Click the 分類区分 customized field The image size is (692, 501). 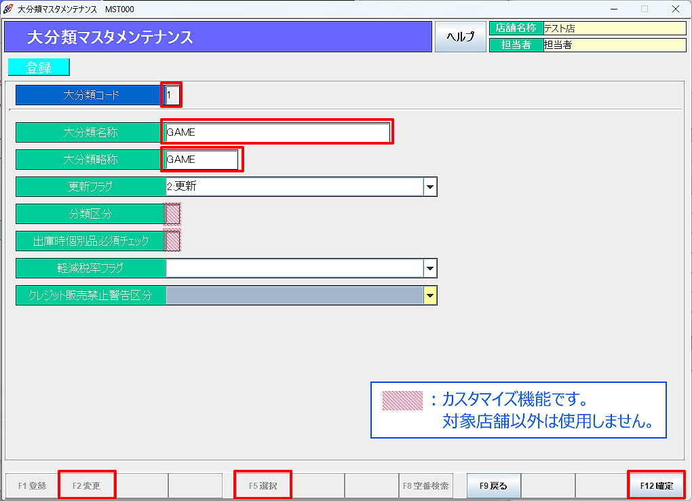tap(172, 213)
